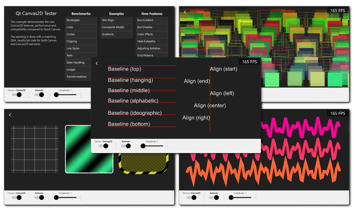Open Grid Patterns feature
354x212 pixels.
tap(152, 55)
